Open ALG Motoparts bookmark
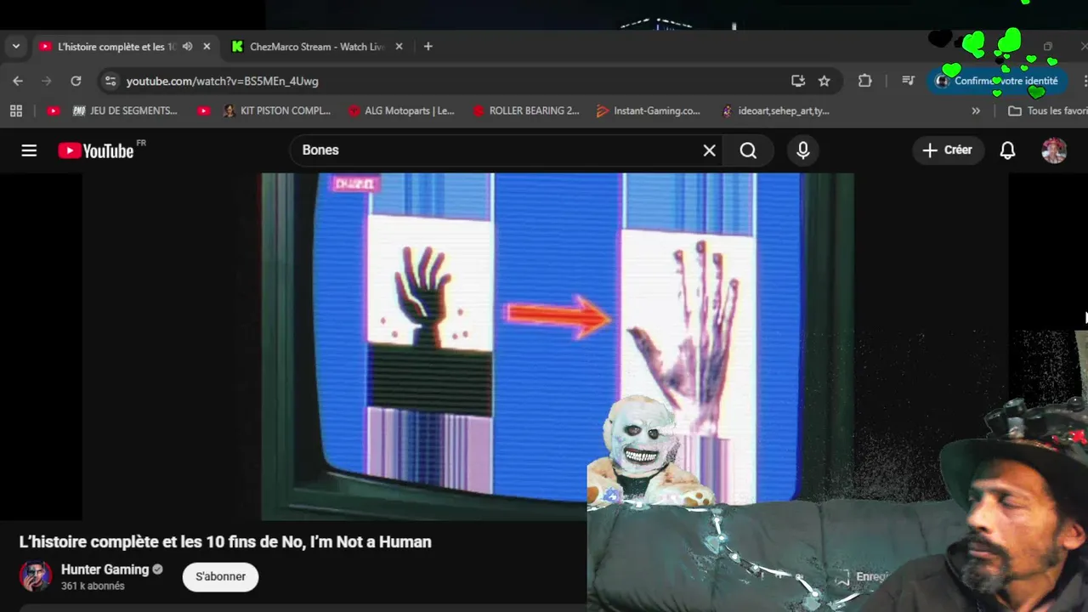1088x612 pixels. (x=401, y=110)
